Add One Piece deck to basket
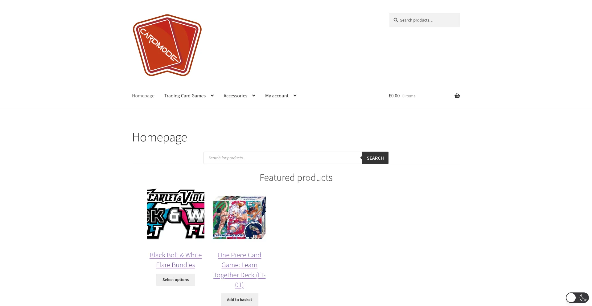 coord(239,300)
